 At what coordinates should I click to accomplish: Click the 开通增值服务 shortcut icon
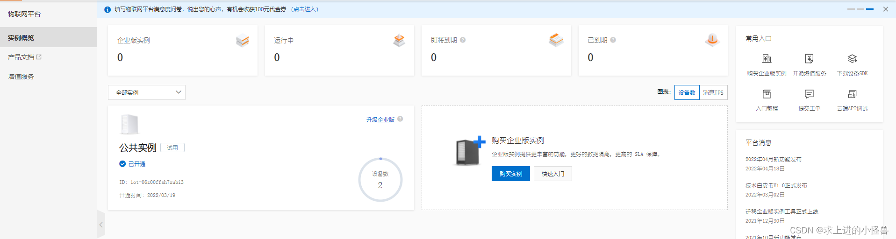[x=809, y=59]
